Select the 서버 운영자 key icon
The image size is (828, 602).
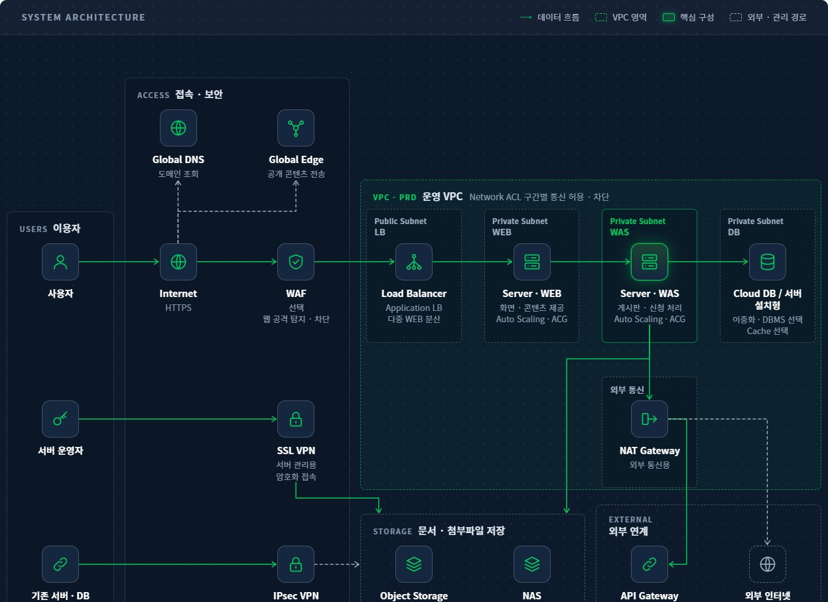coord(60,419)
